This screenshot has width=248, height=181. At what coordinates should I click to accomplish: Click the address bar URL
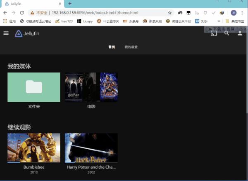tap(95, 13)
